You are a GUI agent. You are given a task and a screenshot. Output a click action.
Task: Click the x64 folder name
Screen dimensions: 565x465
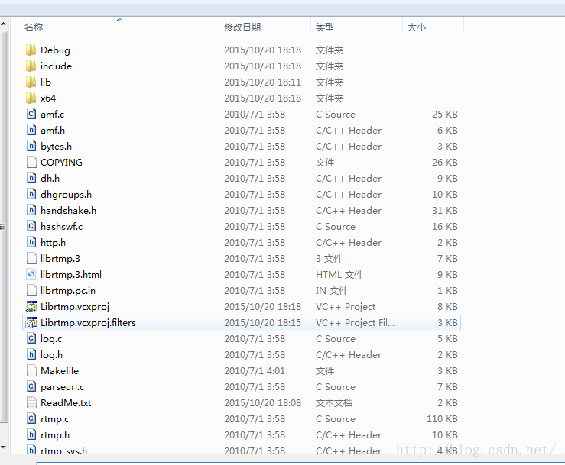coord(48,98)
